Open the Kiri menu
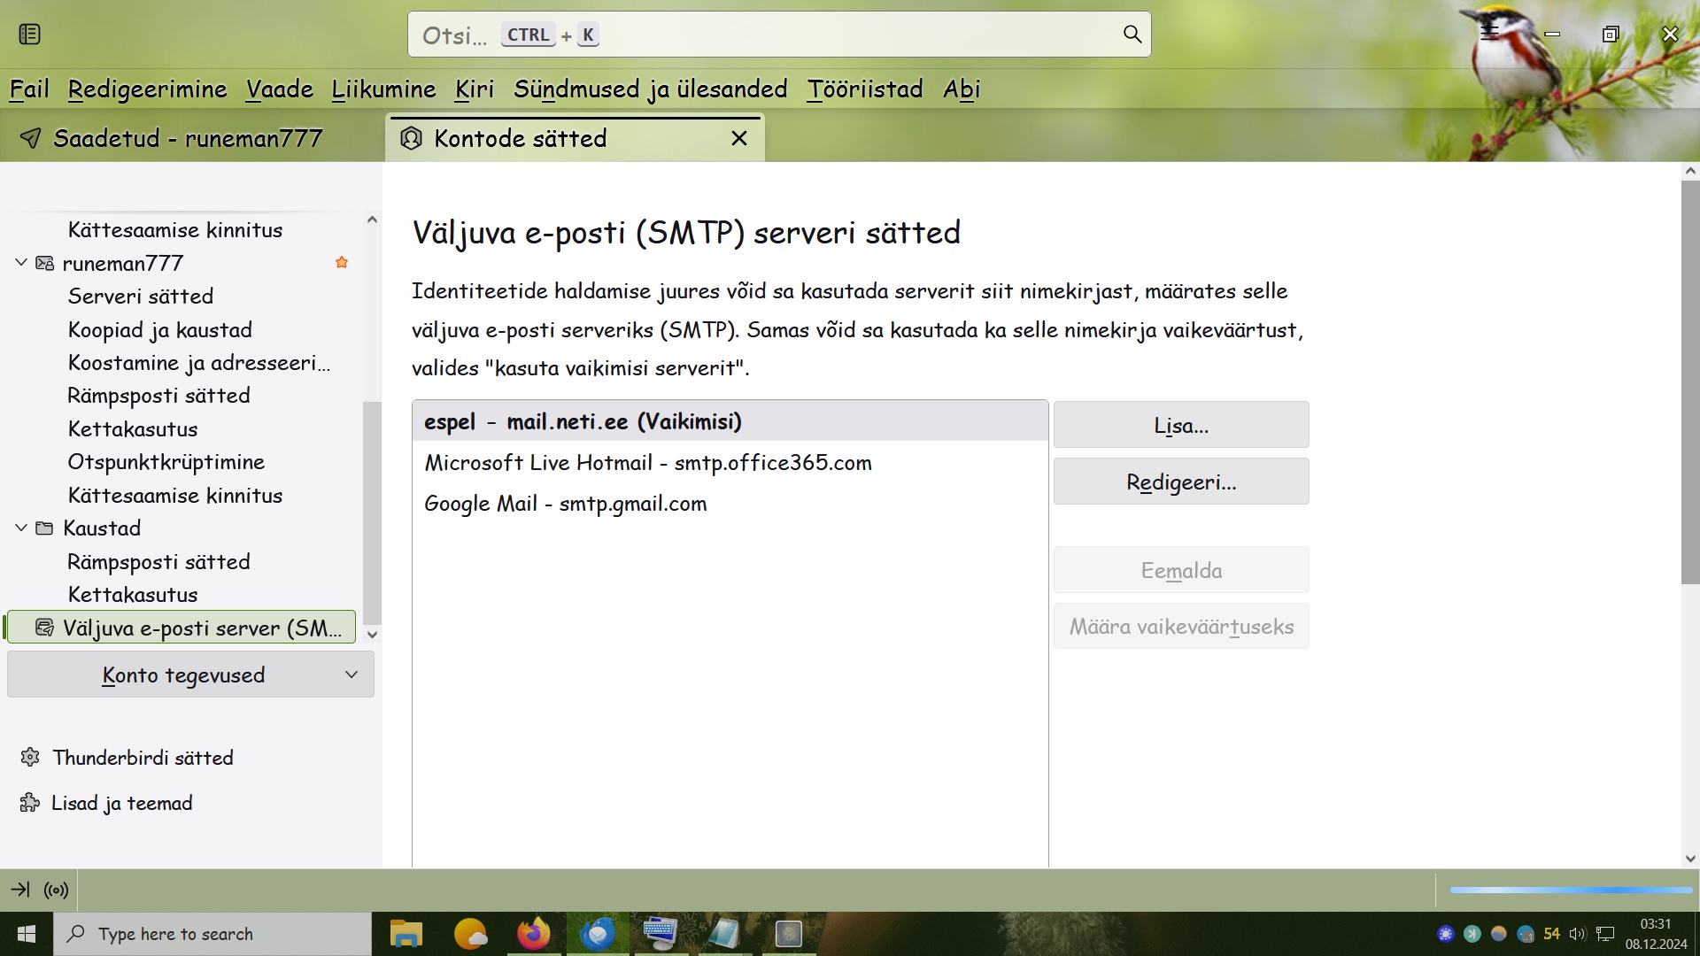 pos(475,89)
